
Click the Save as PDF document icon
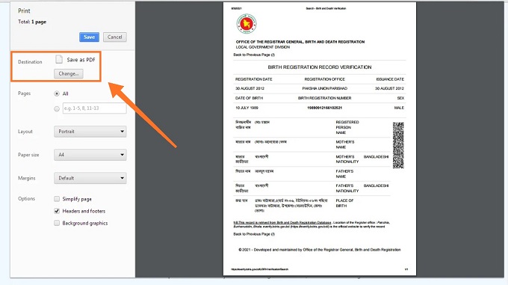click(x=59, y=59)
